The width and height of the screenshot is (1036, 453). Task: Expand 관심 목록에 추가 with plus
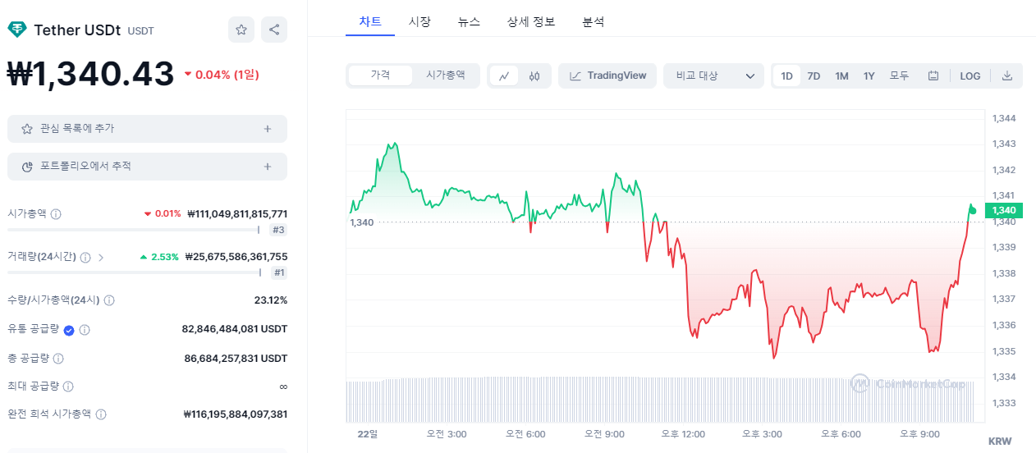point(268,129)
